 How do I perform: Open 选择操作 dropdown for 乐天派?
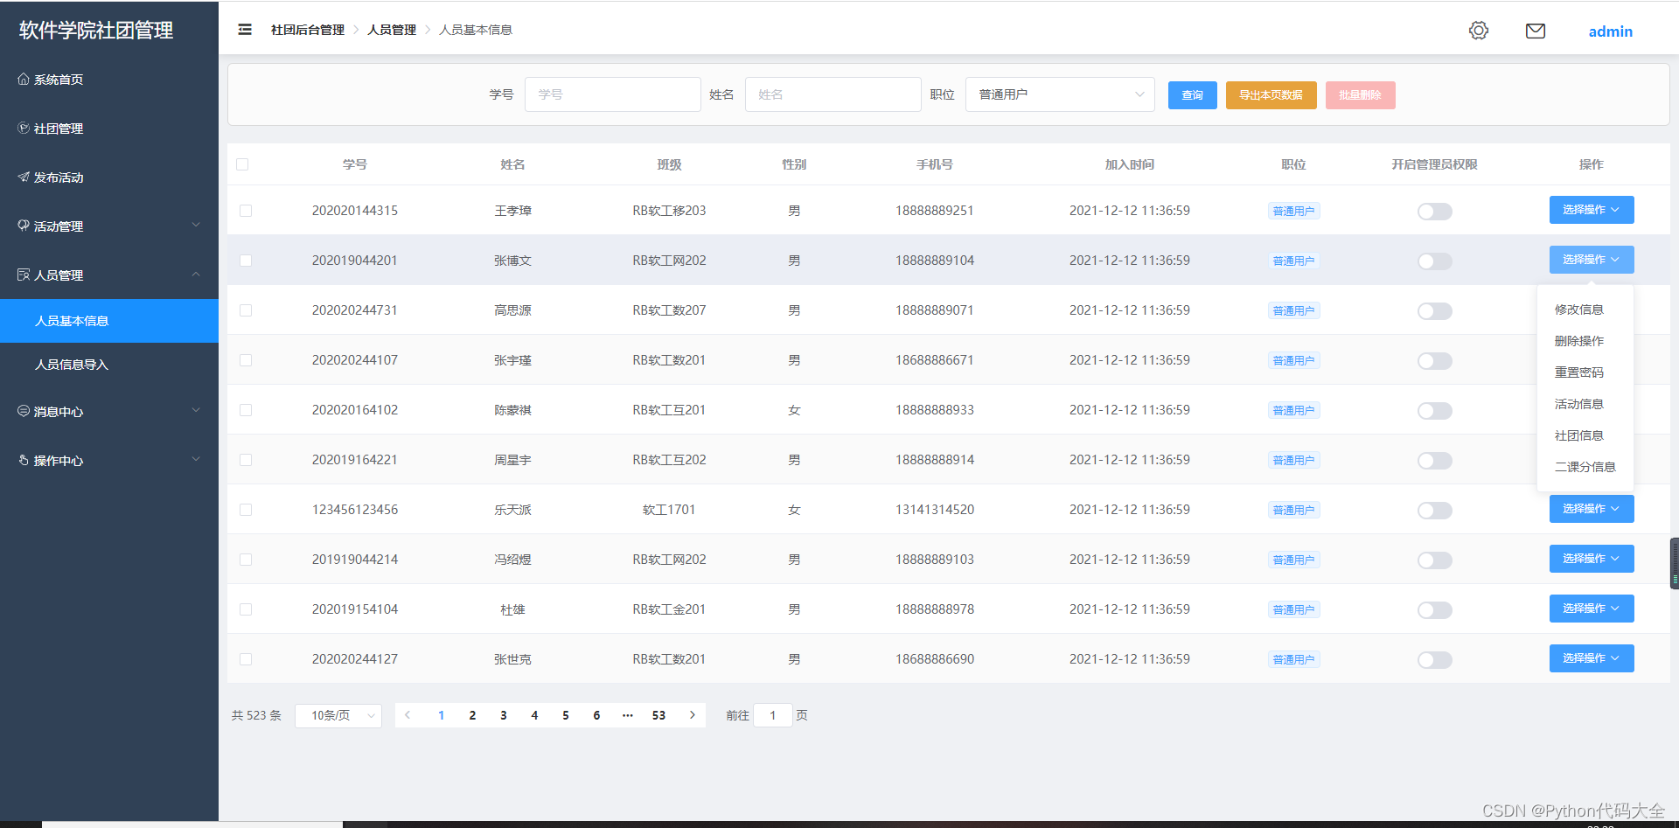[1592, 509]
